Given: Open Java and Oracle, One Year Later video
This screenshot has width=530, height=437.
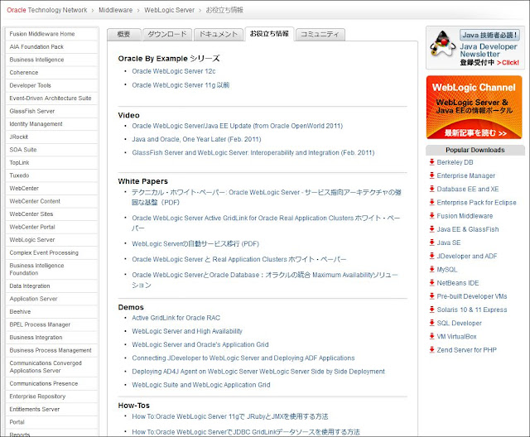Looking at the screenshot, I should tap(196, 139).
